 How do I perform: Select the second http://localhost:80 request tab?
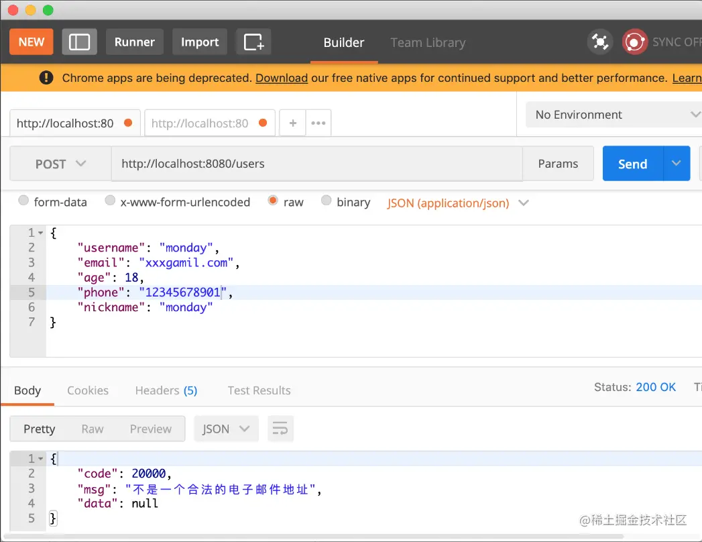209,123
